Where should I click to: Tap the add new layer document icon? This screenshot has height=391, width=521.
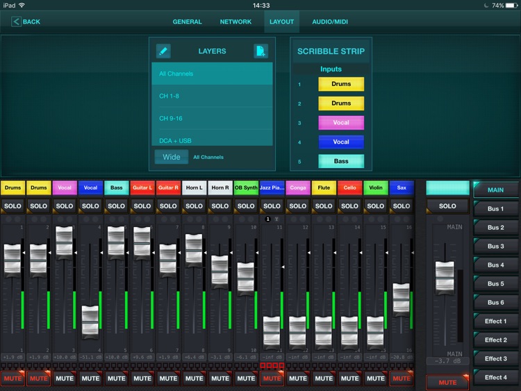point(260,51)
